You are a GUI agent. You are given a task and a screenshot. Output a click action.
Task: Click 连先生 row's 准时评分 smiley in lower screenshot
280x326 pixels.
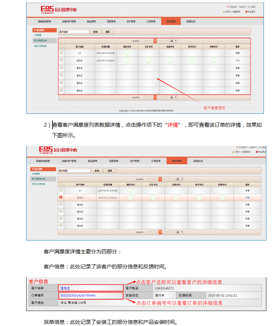coord(130,198)
